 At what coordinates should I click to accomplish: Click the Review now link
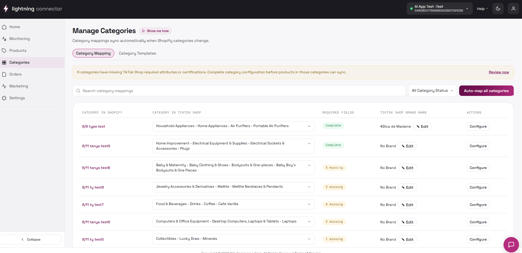point(499,72)
